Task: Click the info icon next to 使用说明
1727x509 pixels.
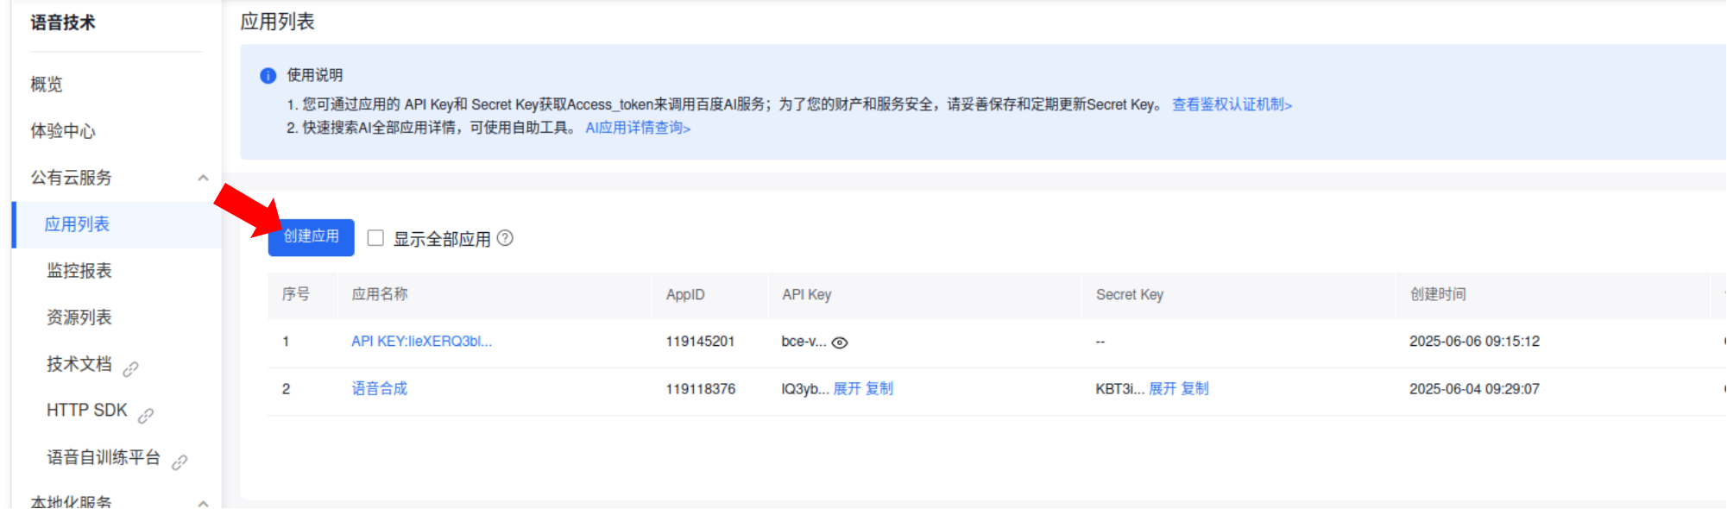Action: click(268, 76)
